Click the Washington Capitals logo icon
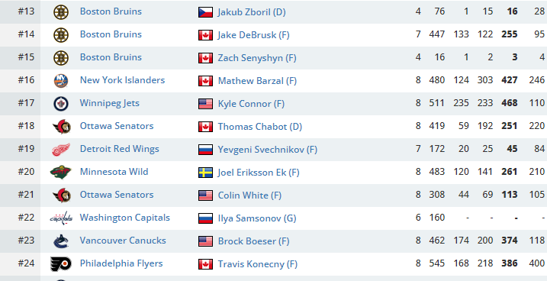 coord(61,218)
